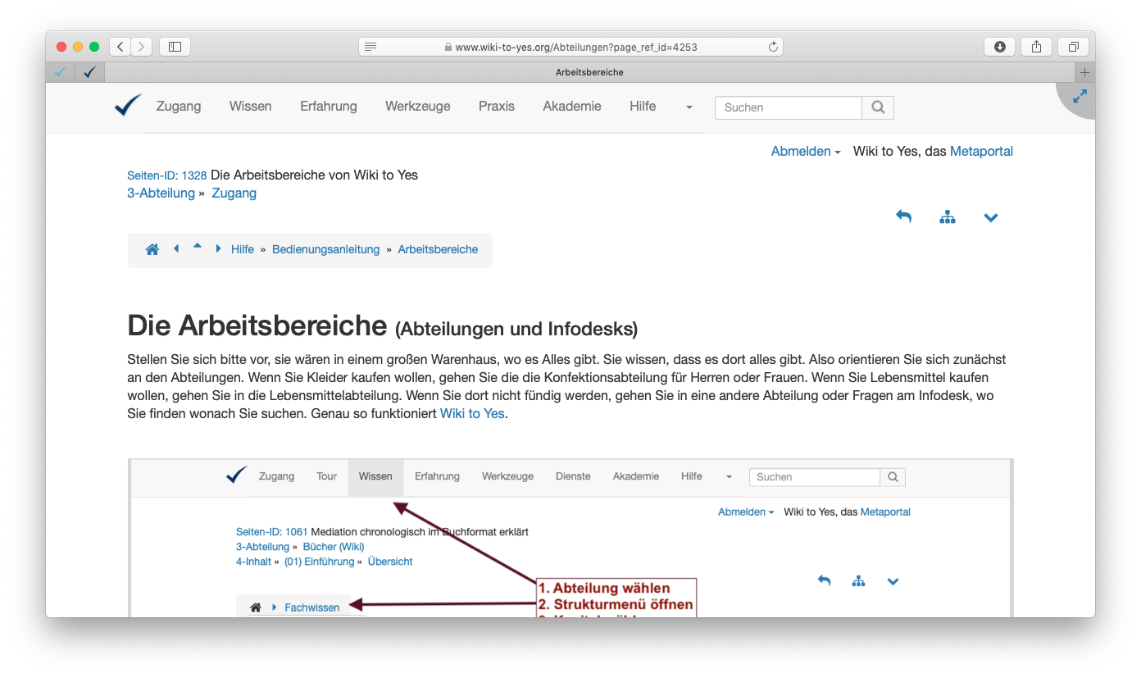Click the home icon in the breadcrumb bar
The width and height of the screenshot is (1141, 678).
coord(152,250)
